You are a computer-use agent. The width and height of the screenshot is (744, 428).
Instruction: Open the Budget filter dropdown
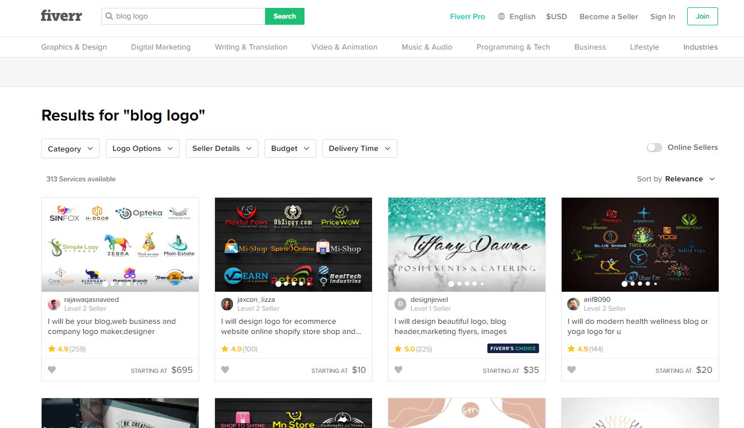point(290,149)
